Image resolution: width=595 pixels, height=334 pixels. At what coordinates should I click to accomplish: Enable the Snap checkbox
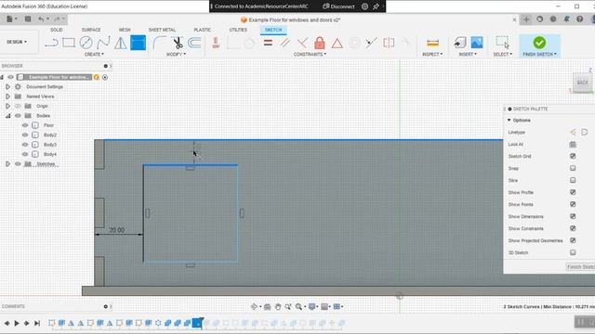tap(573, 168)
